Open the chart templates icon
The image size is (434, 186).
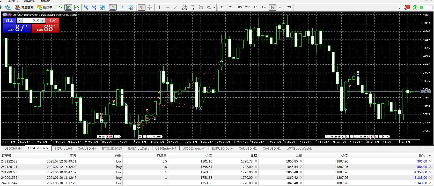[x=131, y=7]
